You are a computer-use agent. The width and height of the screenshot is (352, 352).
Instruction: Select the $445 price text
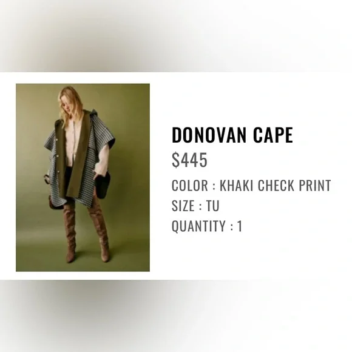click(x=189, y=160)
